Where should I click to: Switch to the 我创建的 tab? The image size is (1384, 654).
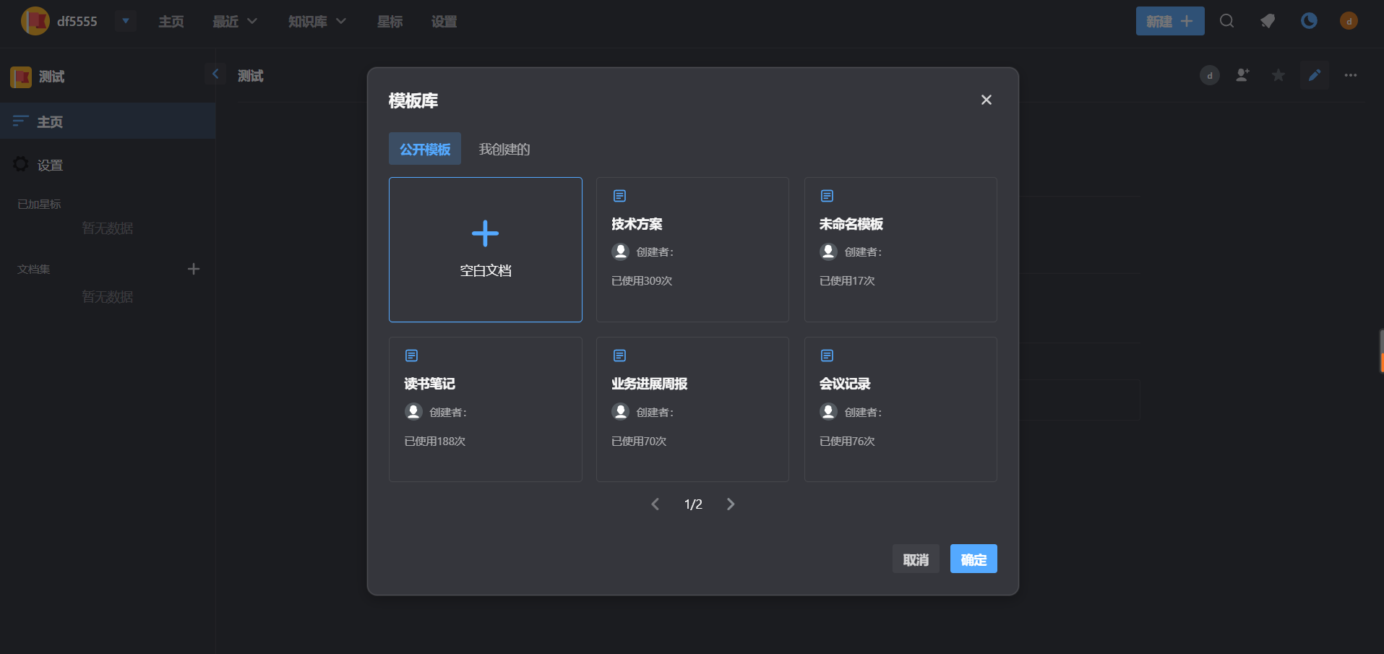tap(504, 149)
